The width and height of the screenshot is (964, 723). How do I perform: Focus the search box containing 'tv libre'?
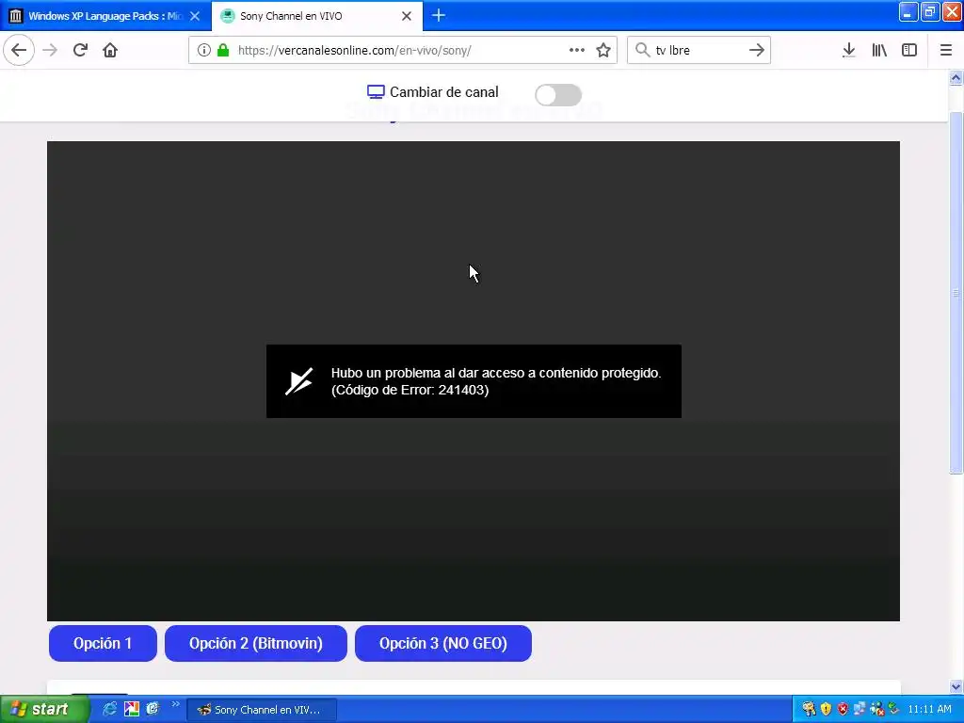pyautogui.click(x=698, y=50)
